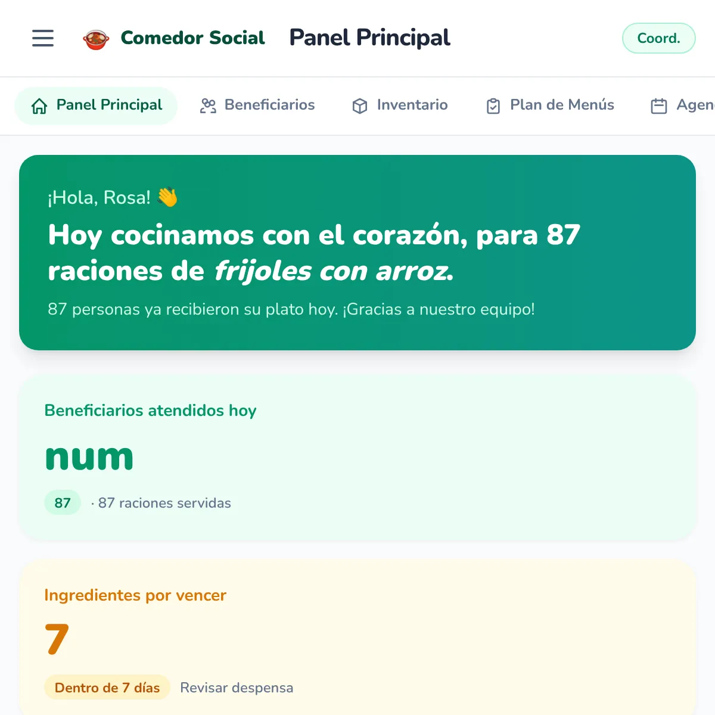Click the cooking pot logo icon

tap(96, 39)
